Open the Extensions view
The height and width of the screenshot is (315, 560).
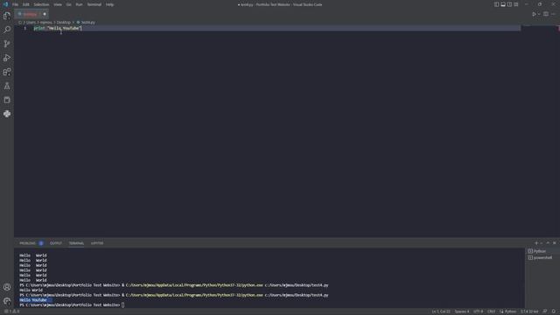(7, 72)
